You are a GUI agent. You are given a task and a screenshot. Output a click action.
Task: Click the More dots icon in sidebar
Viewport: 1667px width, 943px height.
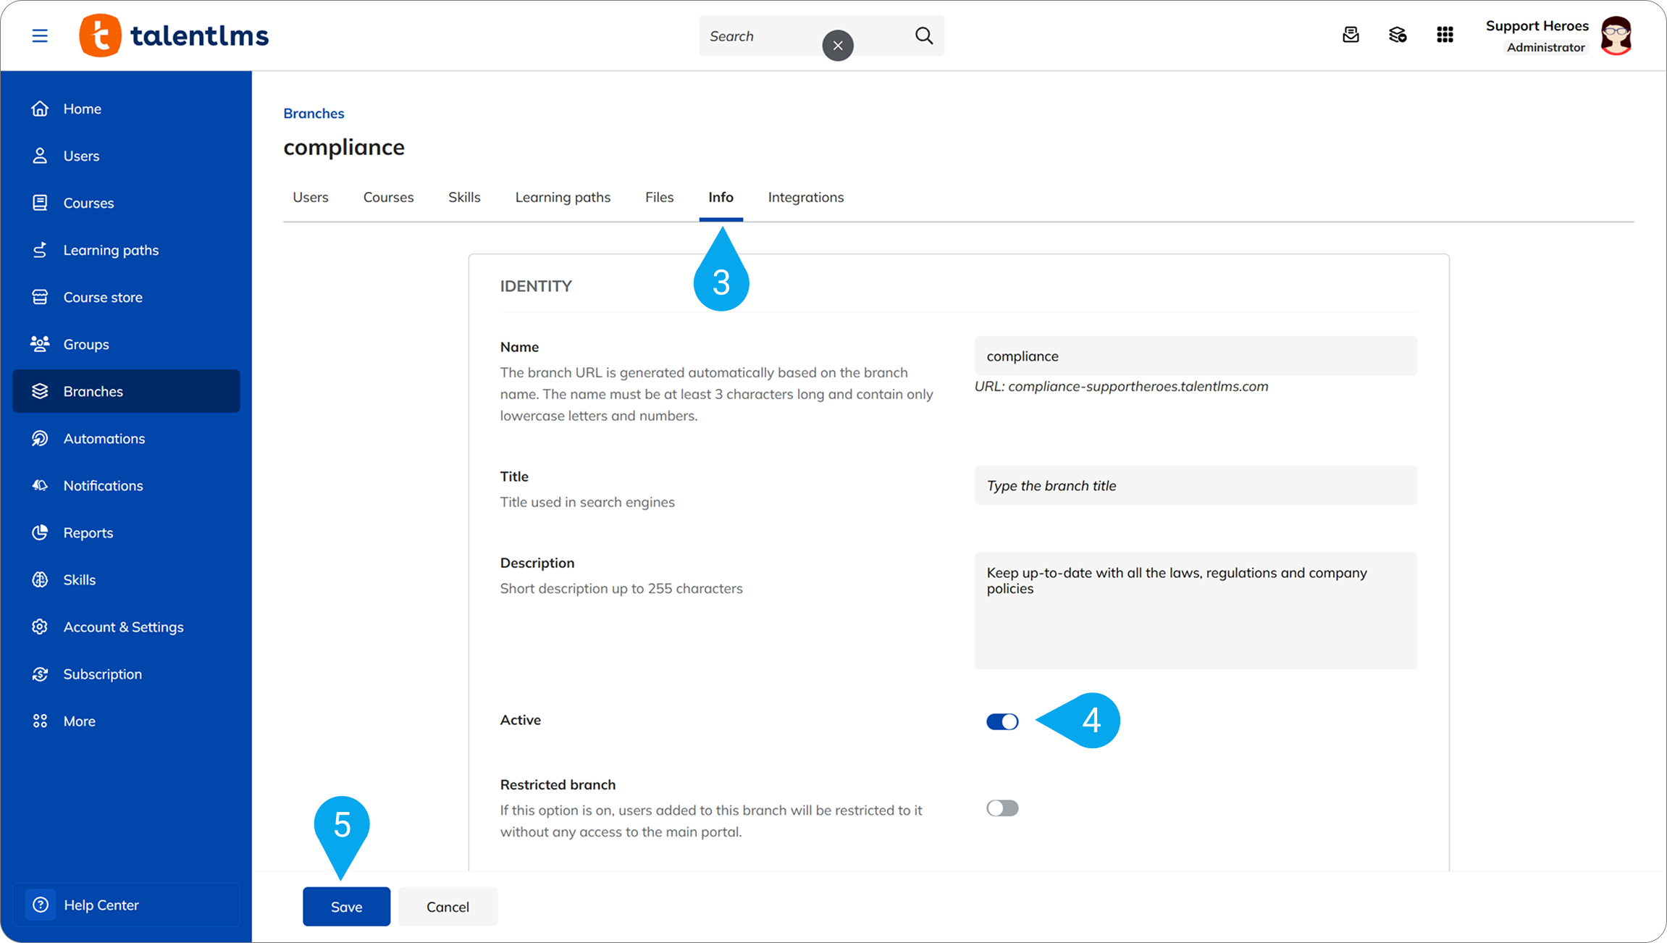click(40, 721)
